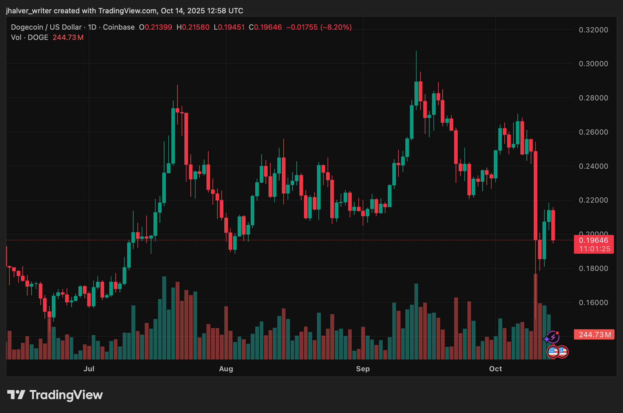
Task: Click the Aug label on time axis
Action: (226, 369)
